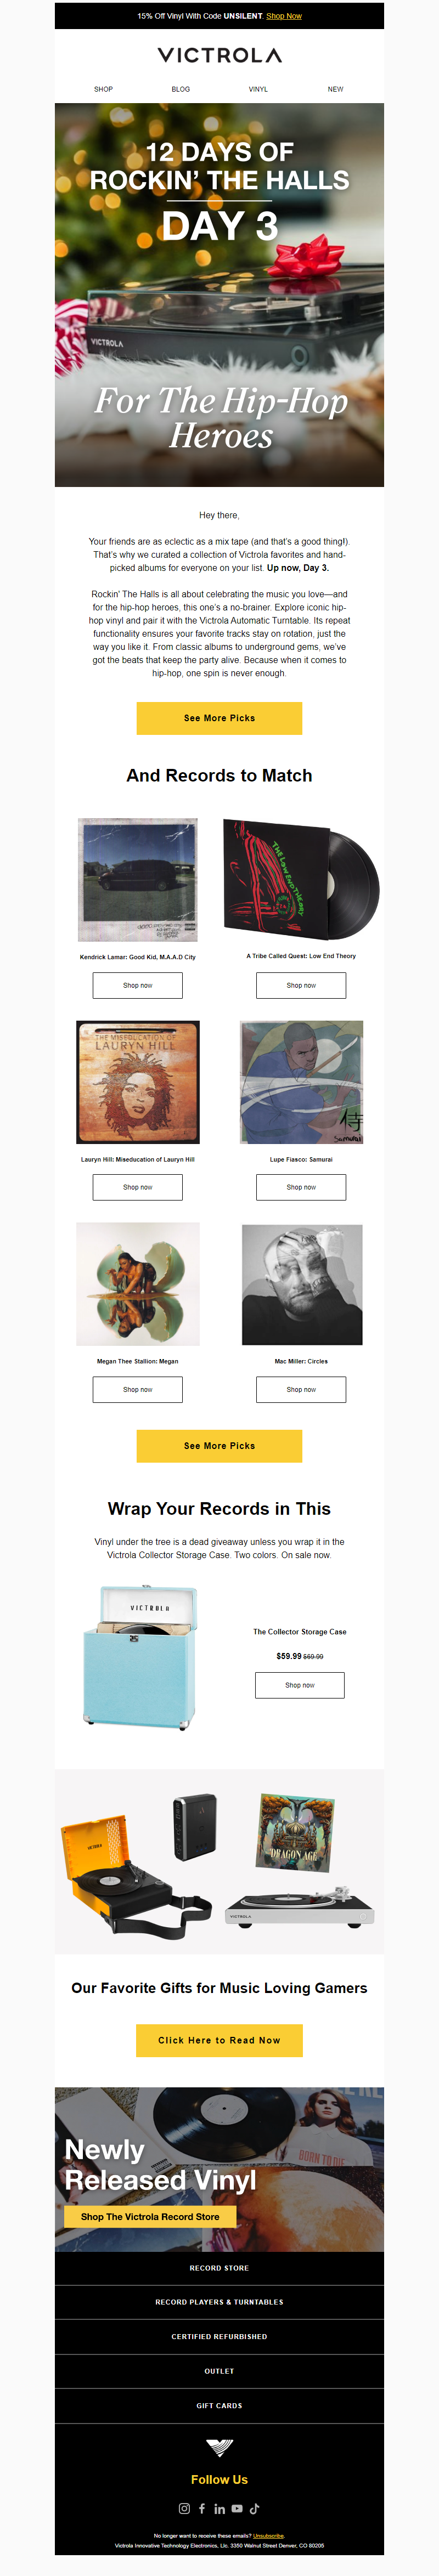Image resolution: width=439 pixels, height=2576 pixels.
Task: Go to the Vinyl navigation item
Action: pos(258,89)
